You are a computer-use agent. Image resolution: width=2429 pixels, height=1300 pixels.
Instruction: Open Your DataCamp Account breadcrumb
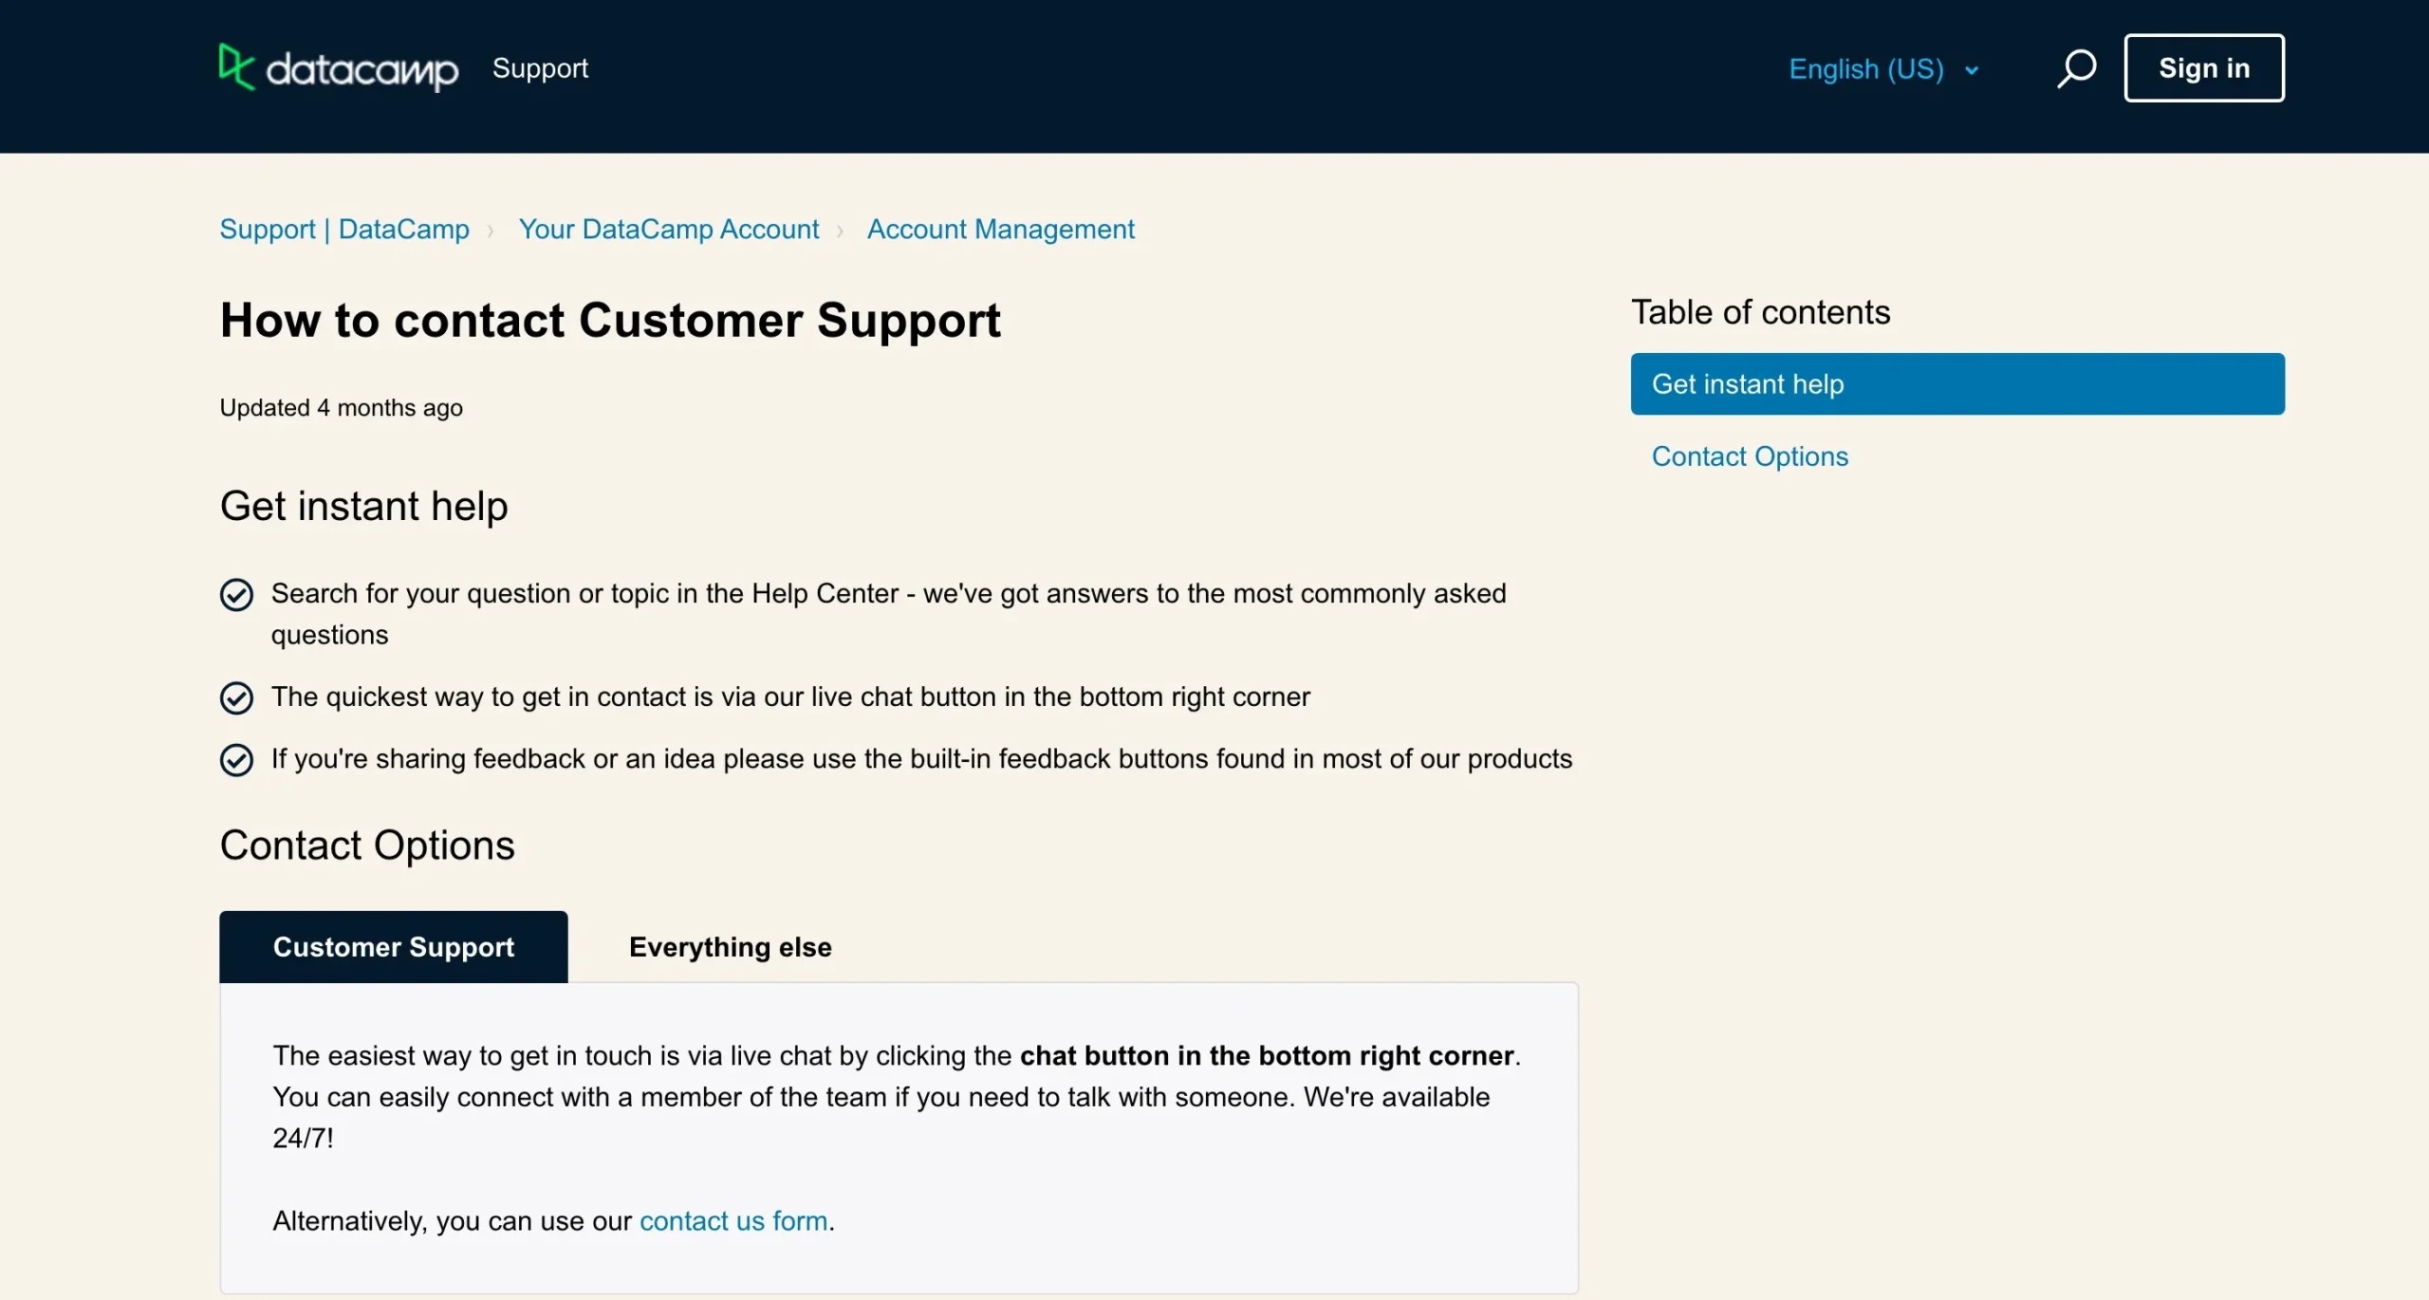coord(668,230)
